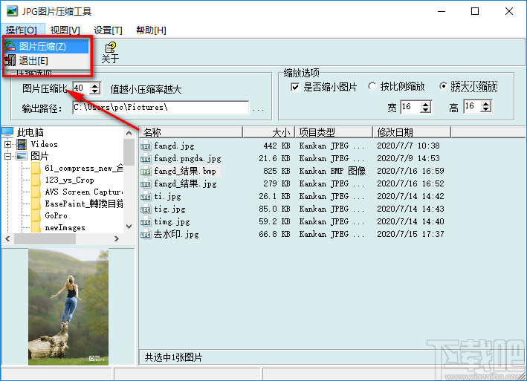Viewport: 527px width, 381px height.
Task: Click the status text 共选中1张图片
Action: [x=173, y=357]
